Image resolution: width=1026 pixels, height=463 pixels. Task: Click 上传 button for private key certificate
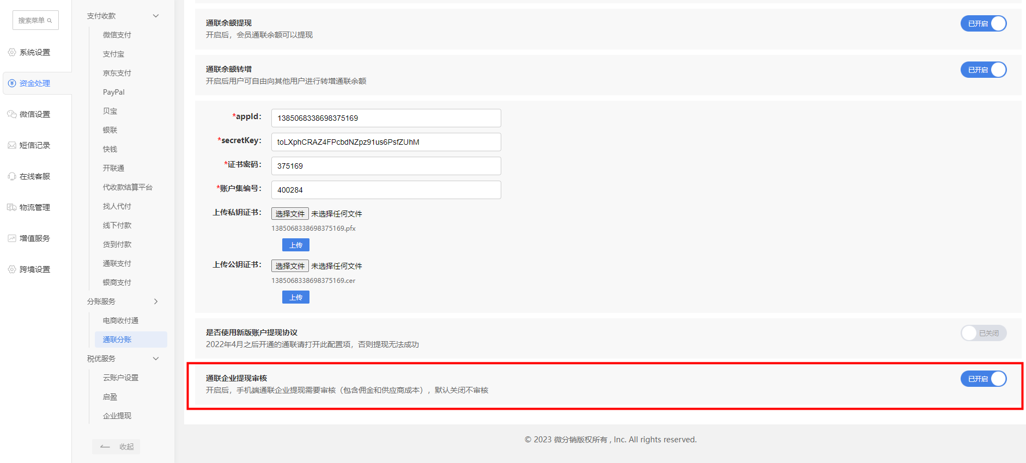coord(295,245)
